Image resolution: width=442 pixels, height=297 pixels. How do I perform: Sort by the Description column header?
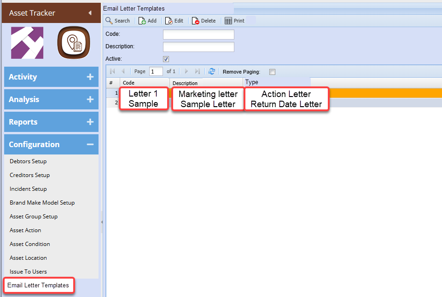(185, 83)
